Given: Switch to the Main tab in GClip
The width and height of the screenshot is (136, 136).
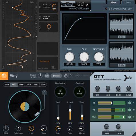Looking at the screenshot, I should [113, 2].
